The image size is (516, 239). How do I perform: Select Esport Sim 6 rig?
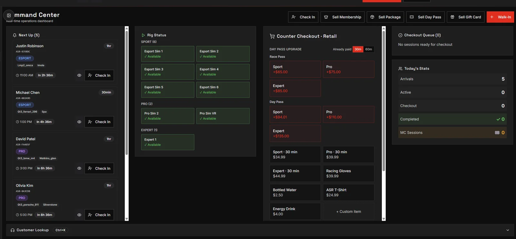(x=223, y=90)
